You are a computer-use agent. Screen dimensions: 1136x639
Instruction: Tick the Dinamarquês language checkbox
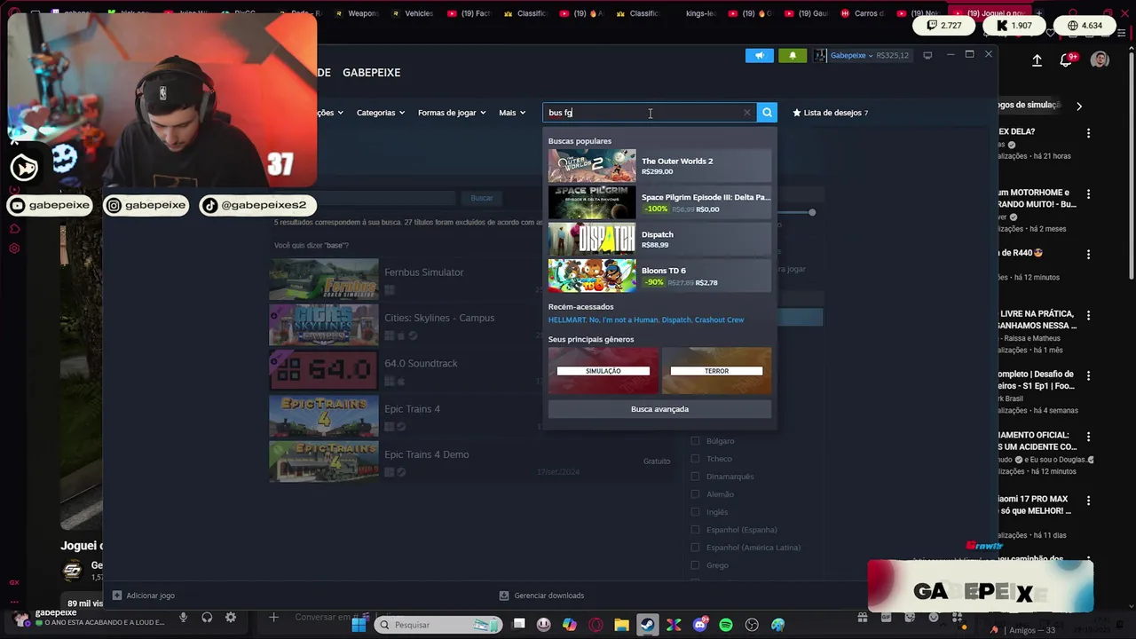(695, 477)
